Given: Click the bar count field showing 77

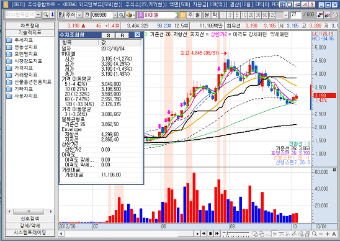Looking at the screenshot, I should (x=295, y=15).
